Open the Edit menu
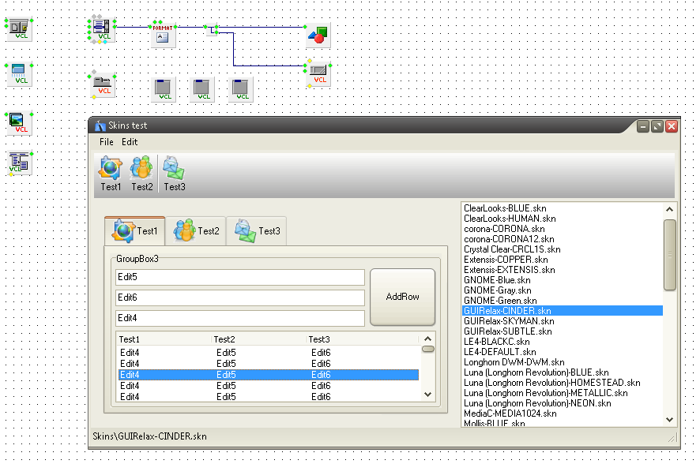 (130, 142)
